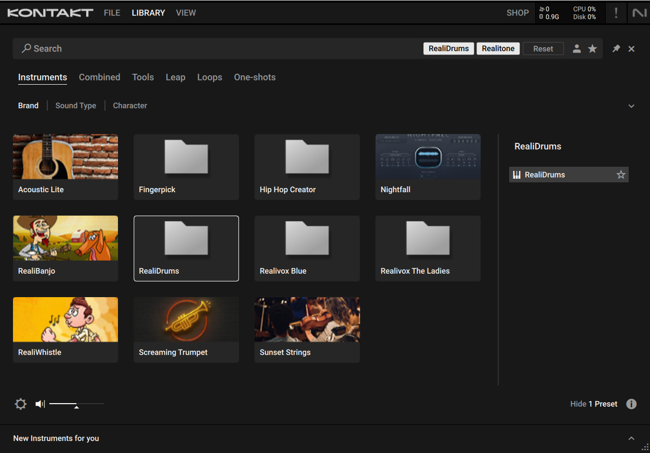Click the voice count memory readout
The height and width of the screenshot is (453, 650).
point(549,13)
